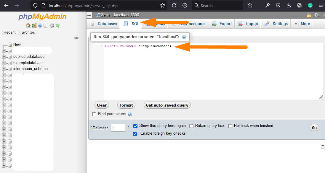Open the User accounts tab

coord(188,24)
